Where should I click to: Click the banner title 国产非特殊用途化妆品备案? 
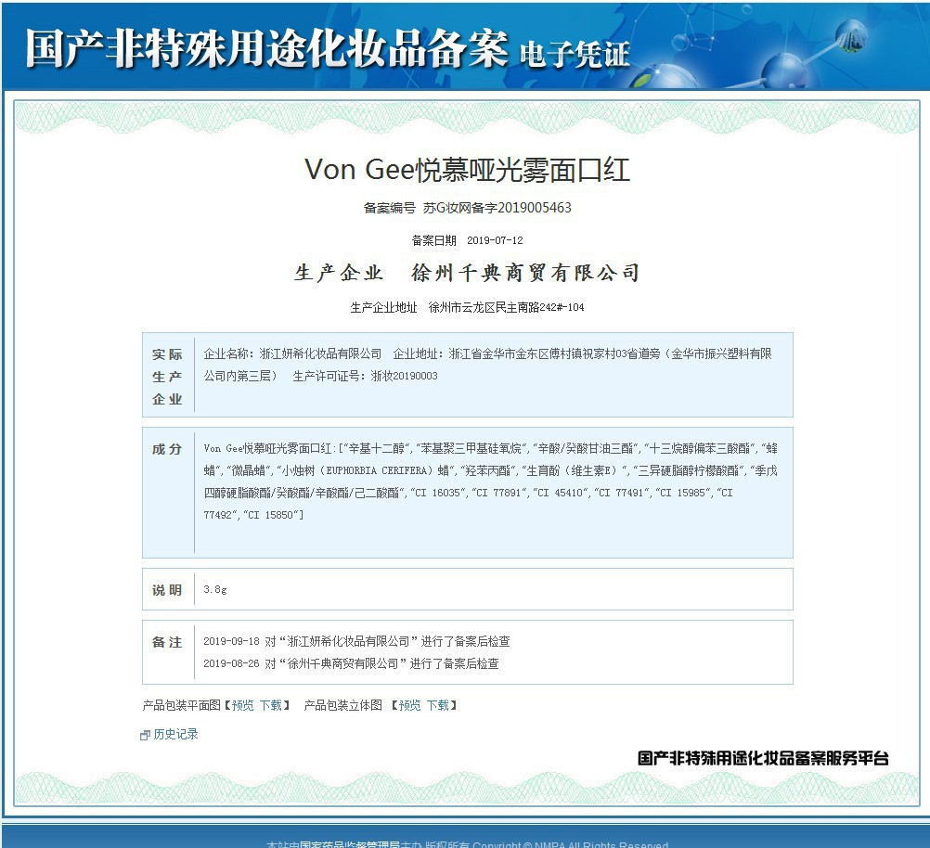267,48
